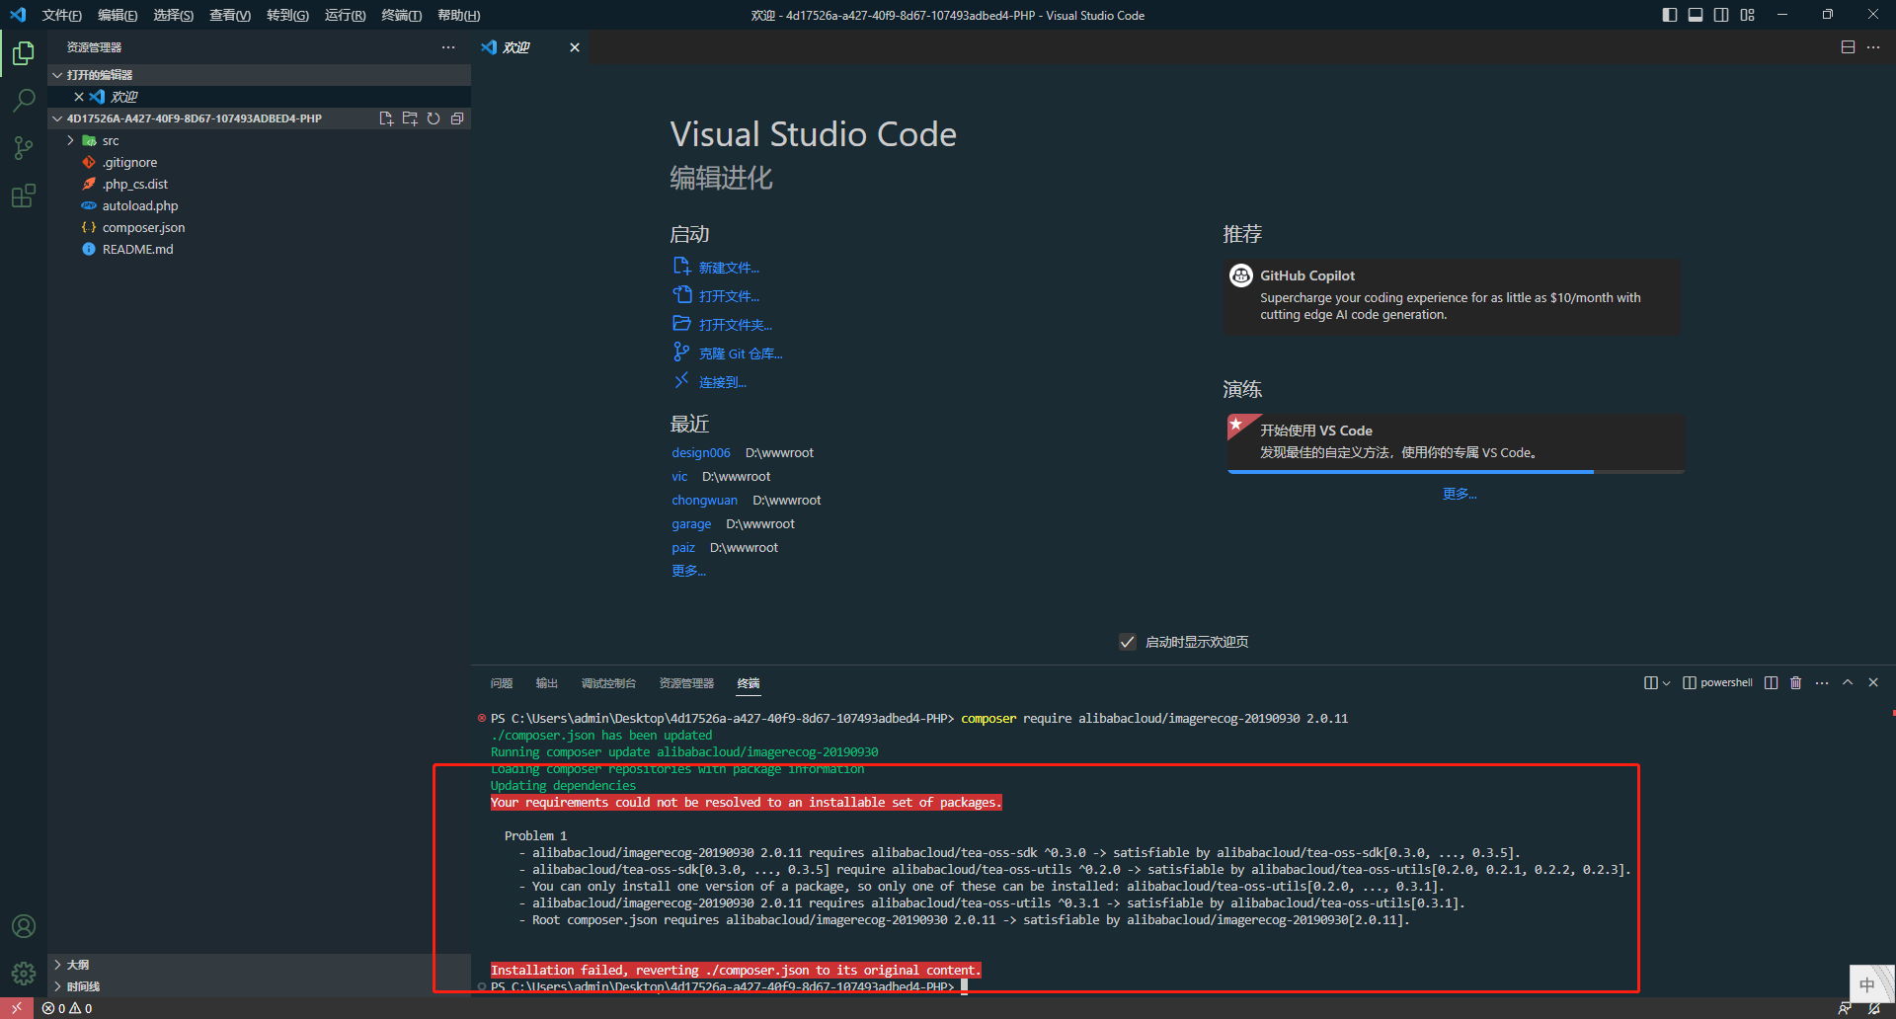Screen dimensions: 1896x1019
Task: Open the 文件(F) menu
Action: [x=61, y=15]
